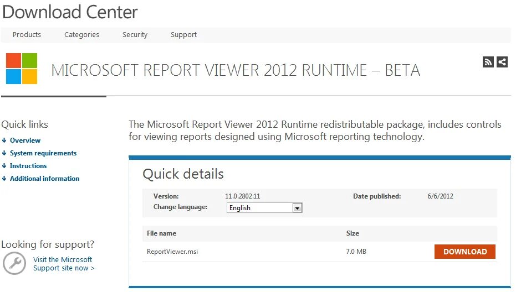Viewport: 516px width, 292px height.
Task: Click the Change language label
Action: tap(180, 207)
